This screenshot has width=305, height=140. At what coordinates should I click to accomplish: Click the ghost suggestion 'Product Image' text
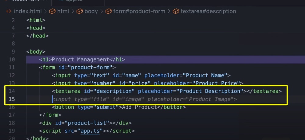click(210, 99)
